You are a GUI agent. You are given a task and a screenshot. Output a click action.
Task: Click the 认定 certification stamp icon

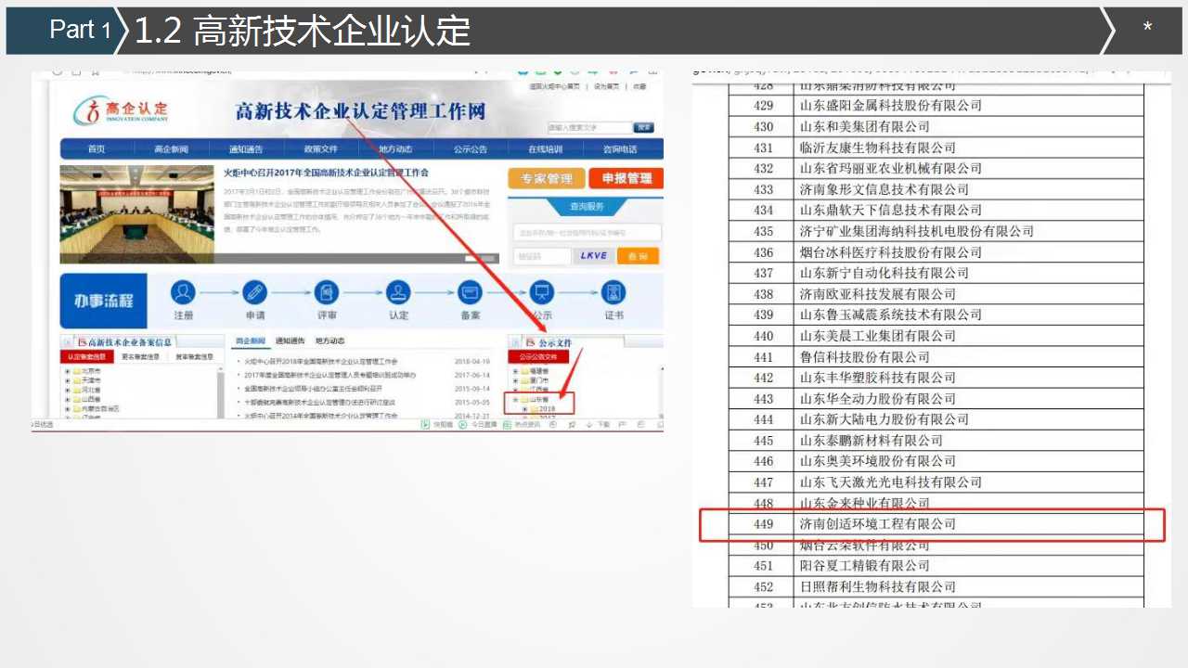tap(398, 293)
